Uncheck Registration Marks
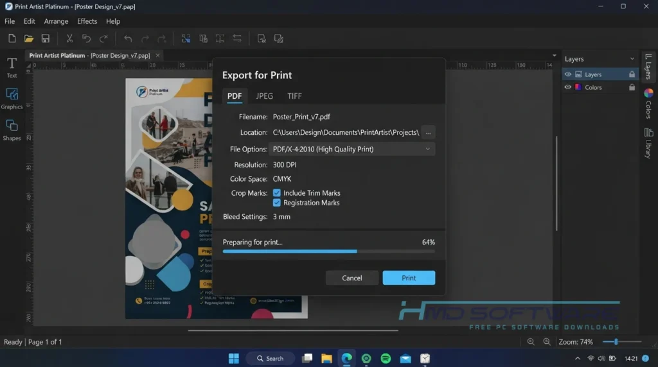Screen dimensions: 658x367 276,203
